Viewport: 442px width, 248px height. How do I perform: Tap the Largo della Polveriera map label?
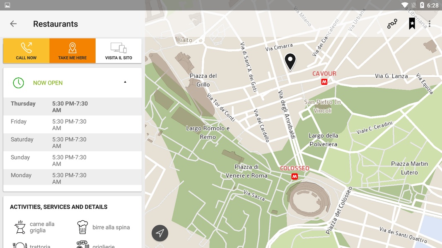coord(324,140)
